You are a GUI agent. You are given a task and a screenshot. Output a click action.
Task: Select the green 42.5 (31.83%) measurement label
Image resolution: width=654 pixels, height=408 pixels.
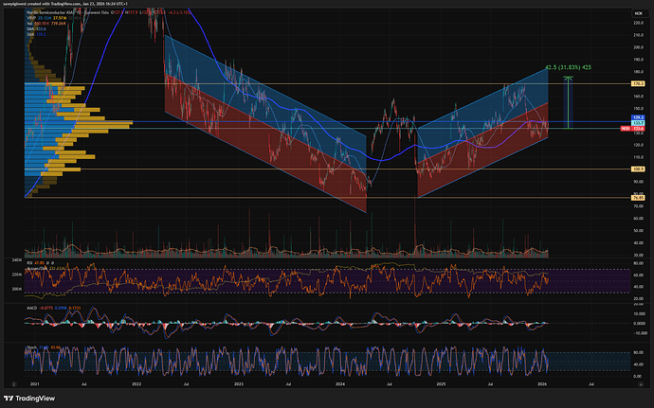pos(569,67)
